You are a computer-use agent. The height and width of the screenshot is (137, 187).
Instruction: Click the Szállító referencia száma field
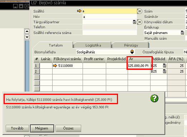tap(110, 33)
